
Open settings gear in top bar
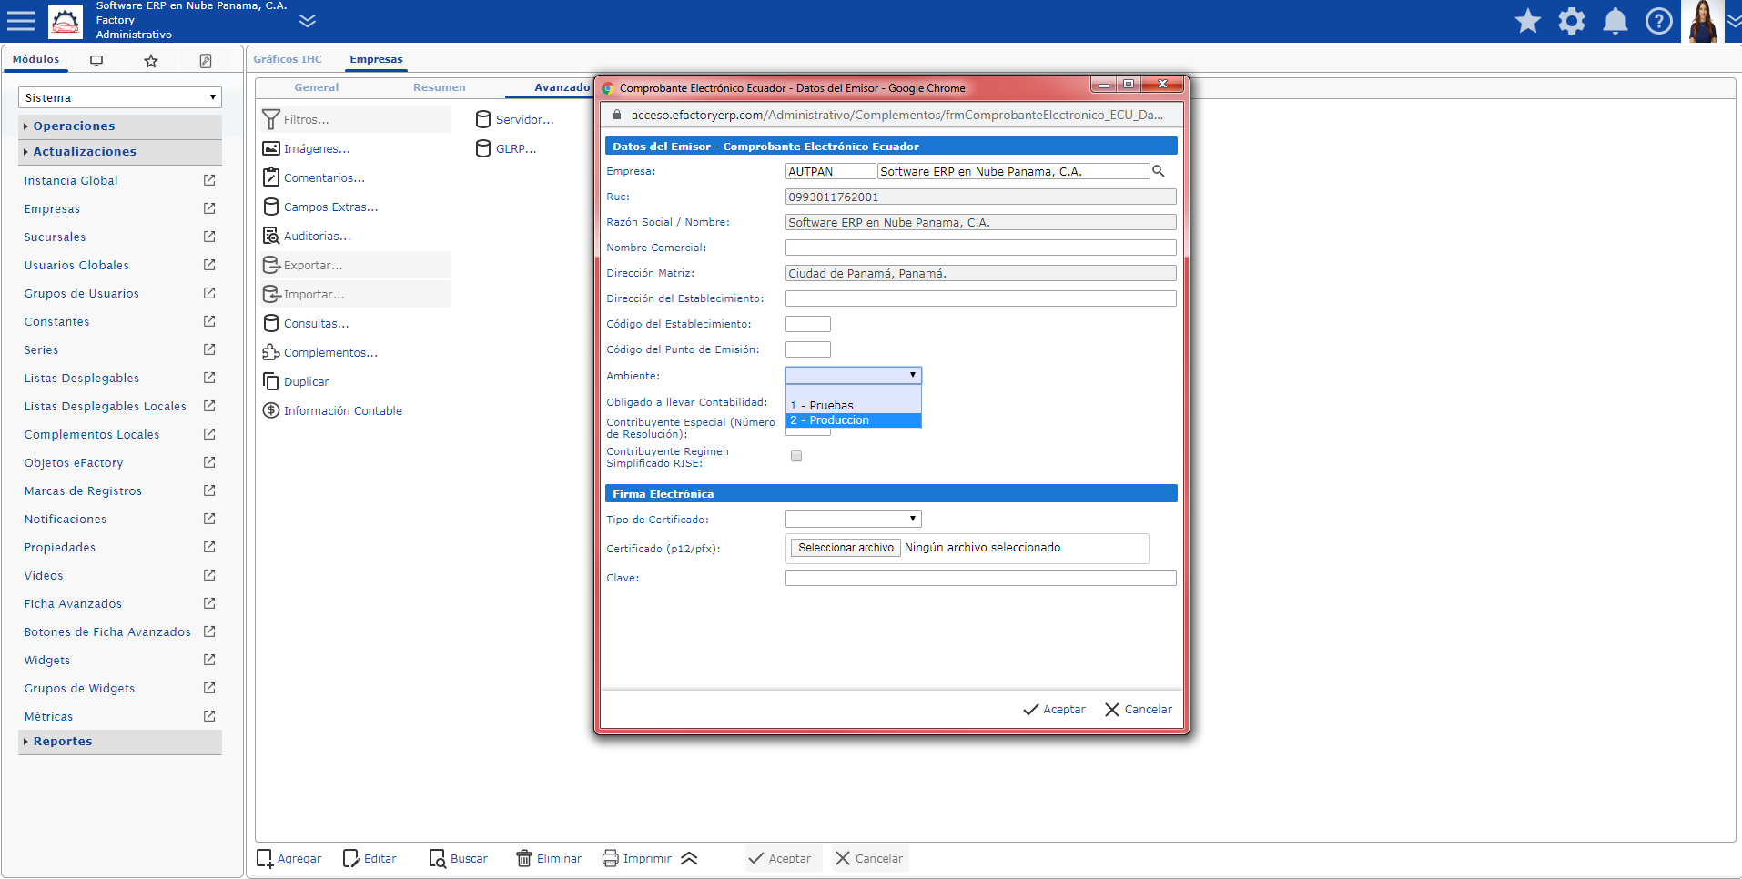[x=1572, y=21]
